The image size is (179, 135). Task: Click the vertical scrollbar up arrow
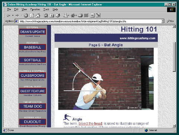(174, 26)
